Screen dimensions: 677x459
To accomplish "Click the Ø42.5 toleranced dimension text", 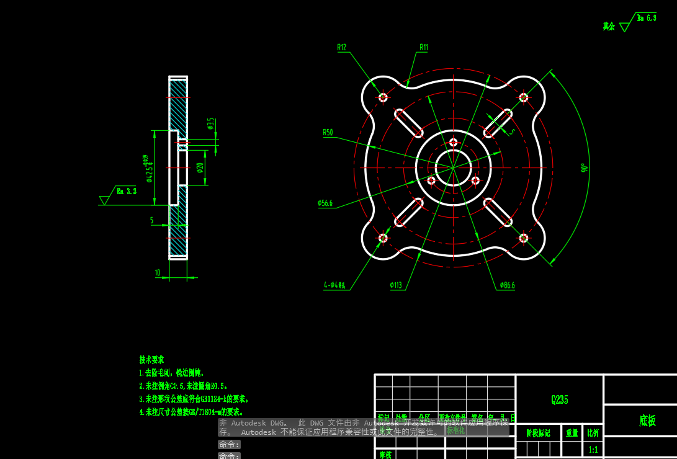I will click(x=149, y=169).
